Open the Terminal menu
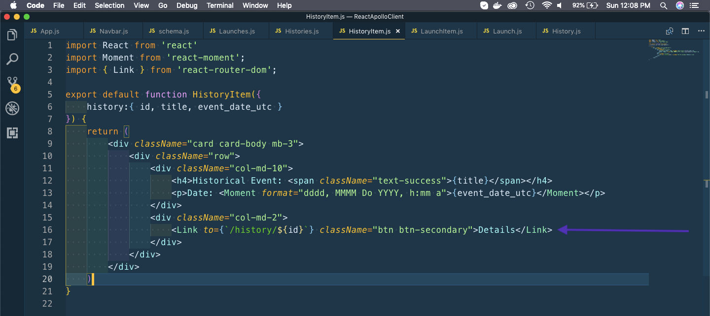The height and width of the screenshot is (316, 710). (x=220, y=5)
